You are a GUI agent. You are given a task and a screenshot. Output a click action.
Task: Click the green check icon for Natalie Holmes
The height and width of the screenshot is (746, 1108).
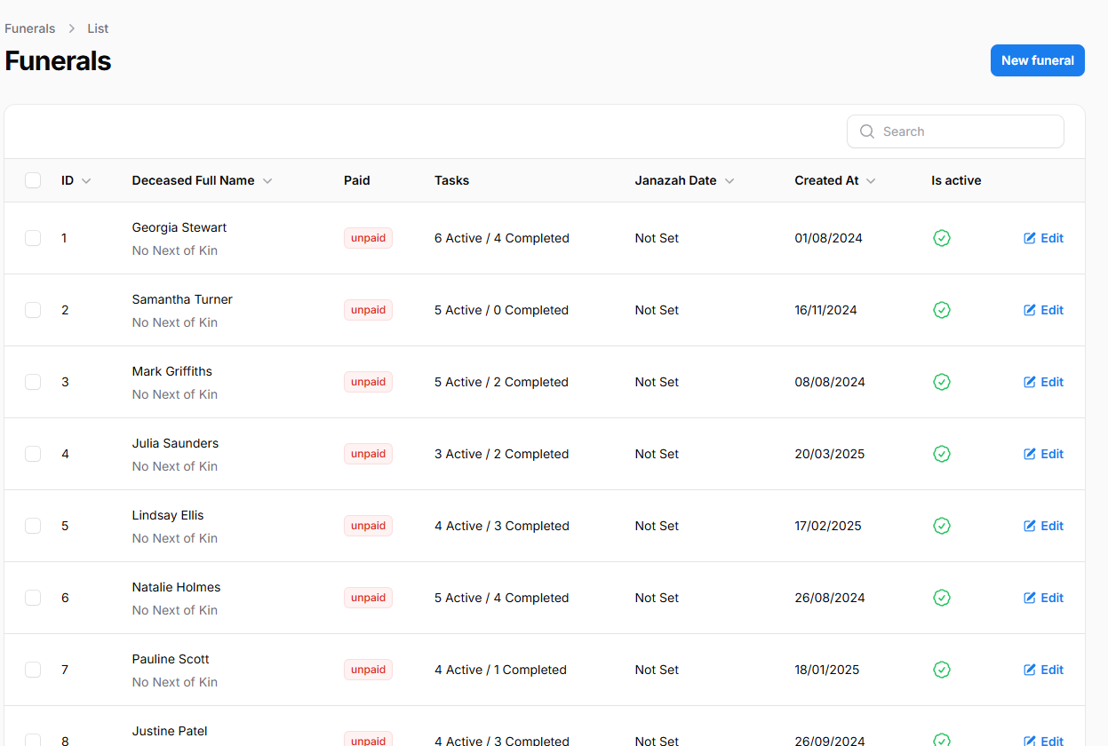(x=942, y=598)
